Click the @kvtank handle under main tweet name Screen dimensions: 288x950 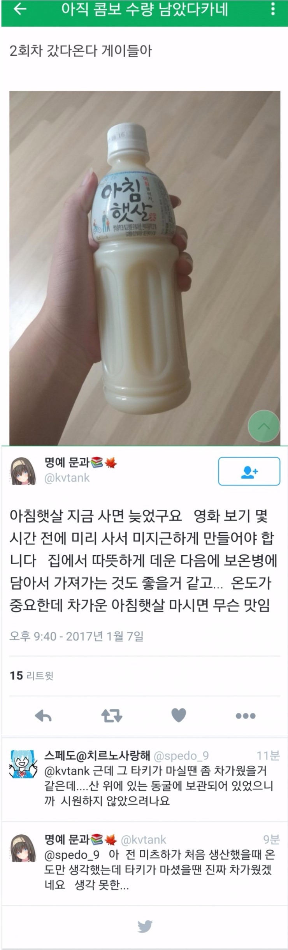click(x=67, y=478)
